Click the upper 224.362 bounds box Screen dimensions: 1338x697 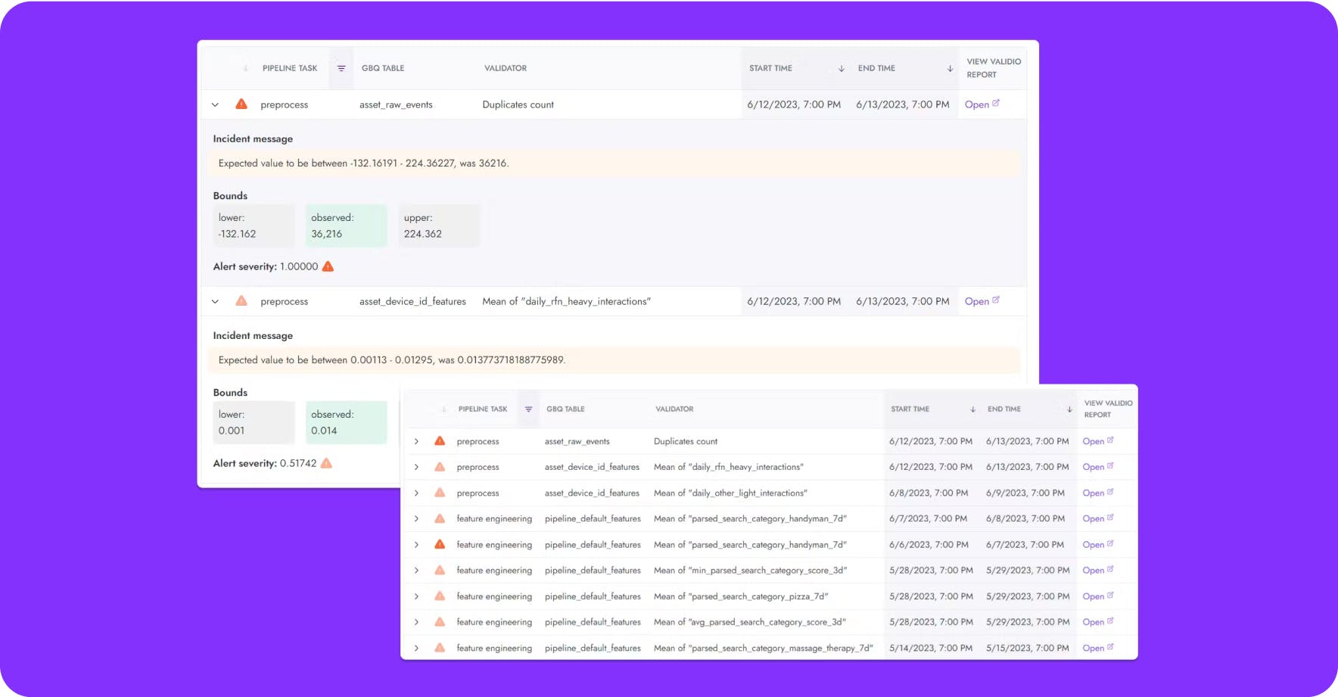point(439,226)
